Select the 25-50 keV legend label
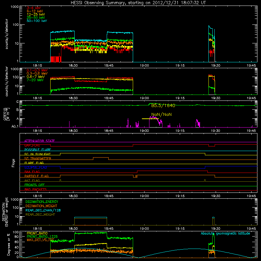 point(36,18)
